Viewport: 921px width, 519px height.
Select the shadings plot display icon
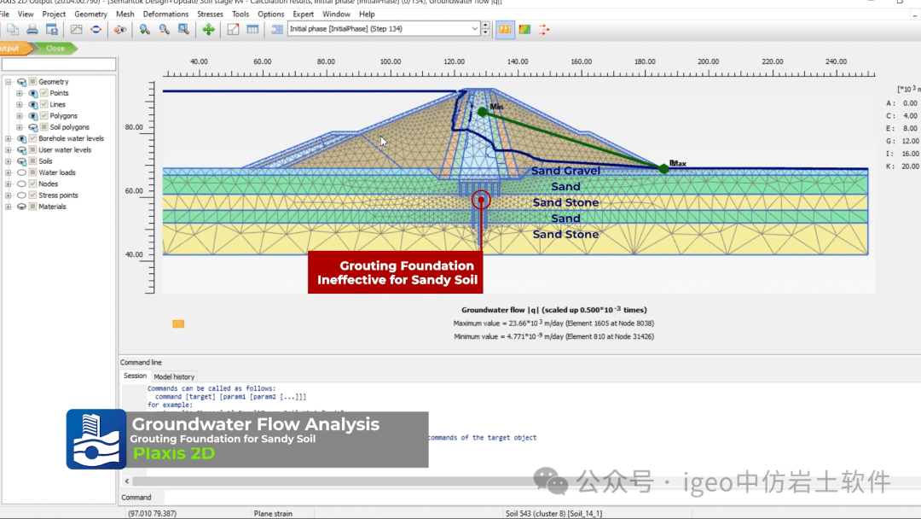pos(524,29)
